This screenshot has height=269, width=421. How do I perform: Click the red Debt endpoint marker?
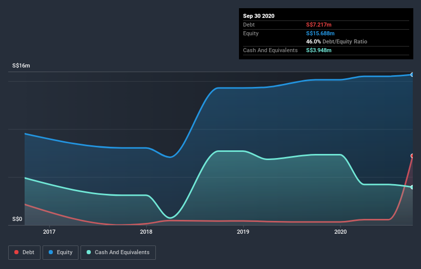[412, 156]
